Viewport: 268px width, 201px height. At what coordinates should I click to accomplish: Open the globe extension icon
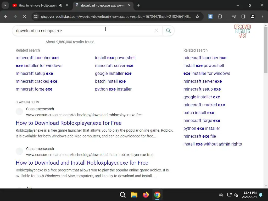point(210,16)
